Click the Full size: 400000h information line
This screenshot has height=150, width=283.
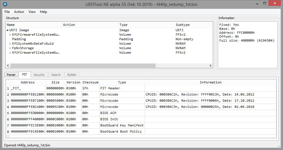247,41
